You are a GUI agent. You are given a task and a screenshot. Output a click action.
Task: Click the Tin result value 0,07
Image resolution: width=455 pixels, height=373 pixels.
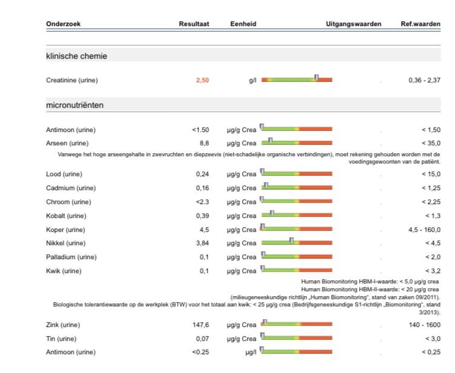[x=202, y=338]
